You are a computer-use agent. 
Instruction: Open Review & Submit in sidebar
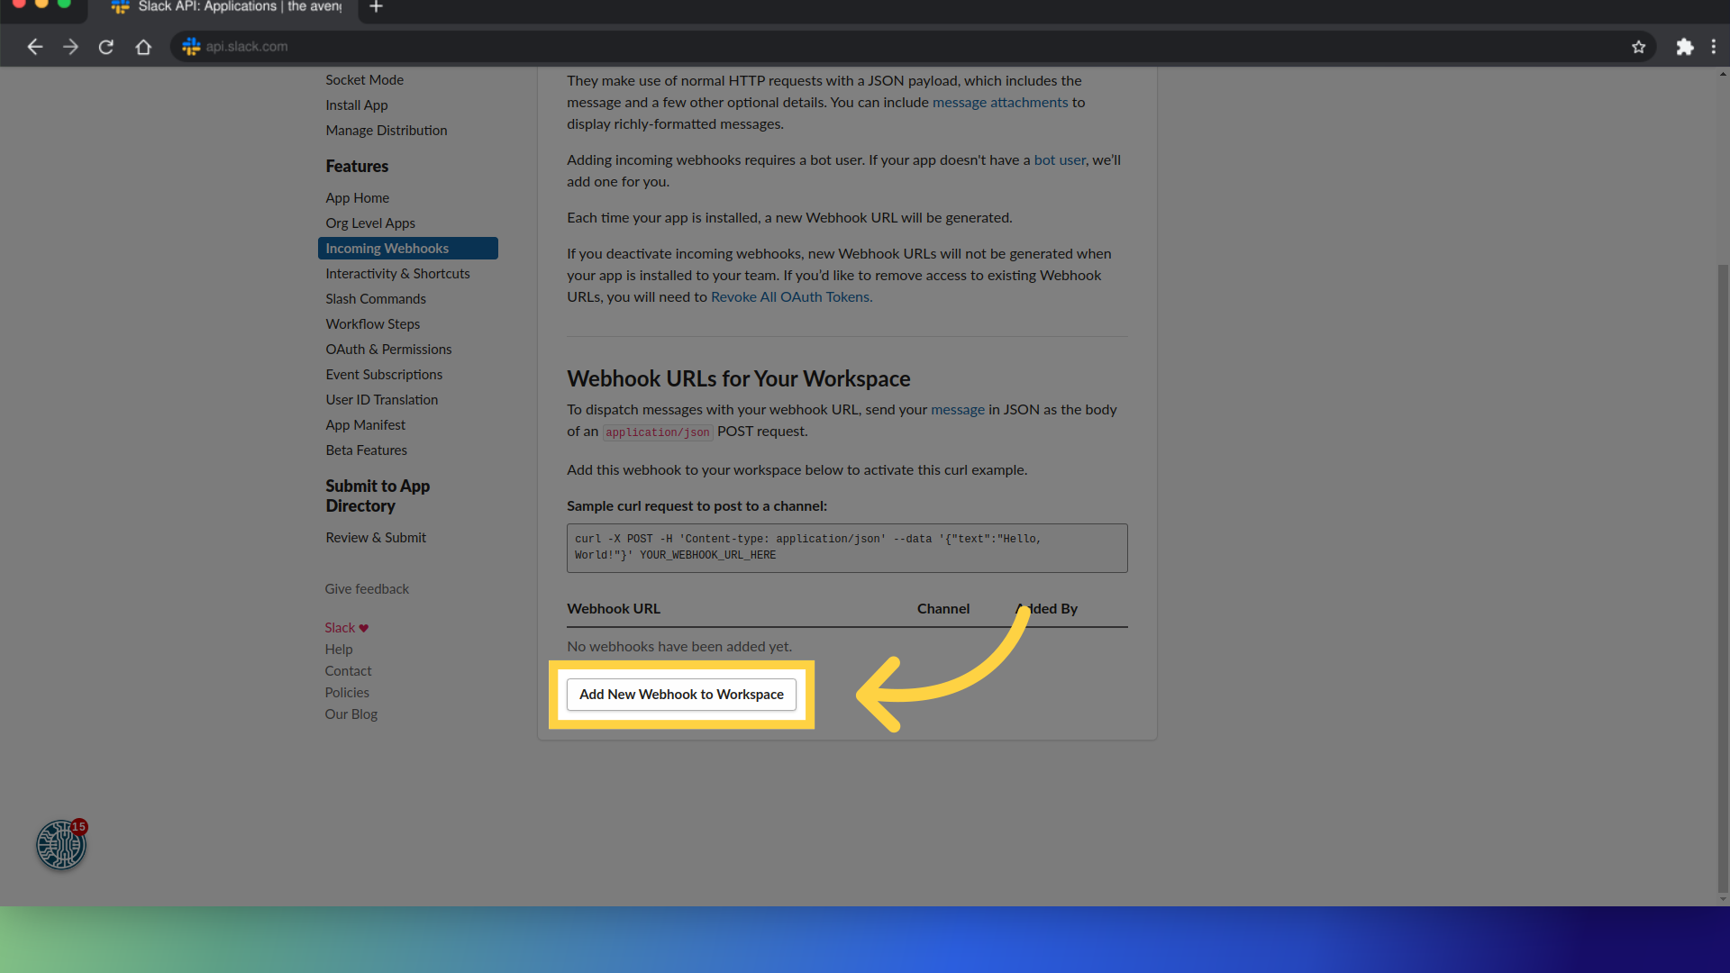pos(376,538)
